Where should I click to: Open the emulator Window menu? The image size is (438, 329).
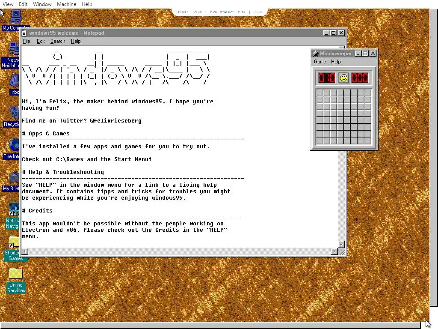coord(42,4)
